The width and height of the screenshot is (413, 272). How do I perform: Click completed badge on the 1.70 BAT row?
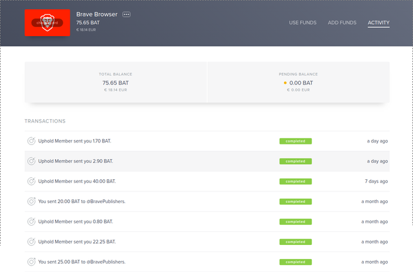[296, 141]
